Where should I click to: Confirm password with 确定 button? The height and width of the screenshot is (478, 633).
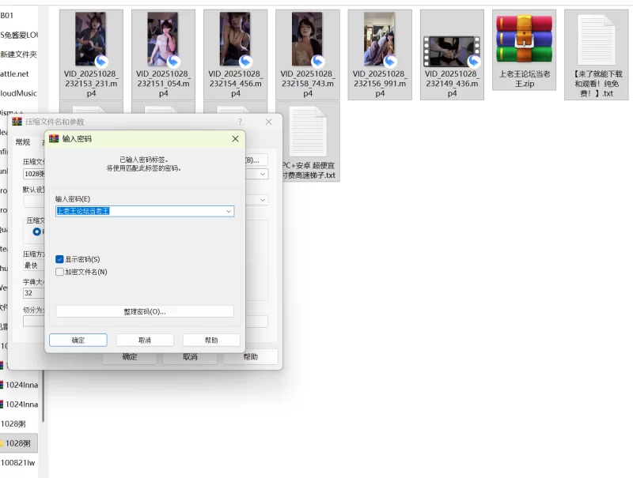(78, 340)
